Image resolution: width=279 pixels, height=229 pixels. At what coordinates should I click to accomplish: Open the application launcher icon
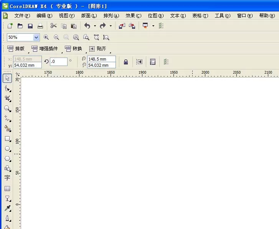(x=145, y=26)
